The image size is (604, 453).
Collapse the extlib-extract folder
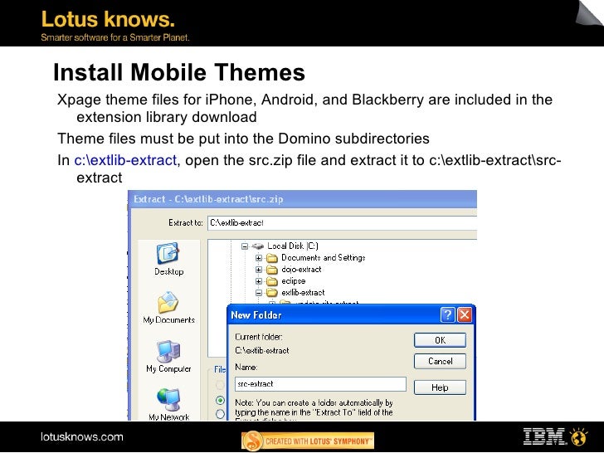(259, 293)
